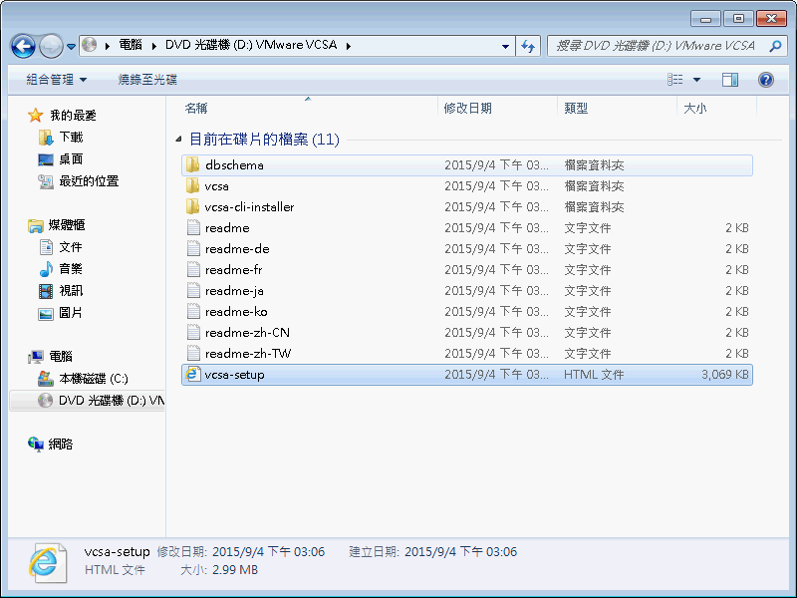Select 網路 in the navigation pane
Viewport: 797px width, 598px height.
(61, 444)
